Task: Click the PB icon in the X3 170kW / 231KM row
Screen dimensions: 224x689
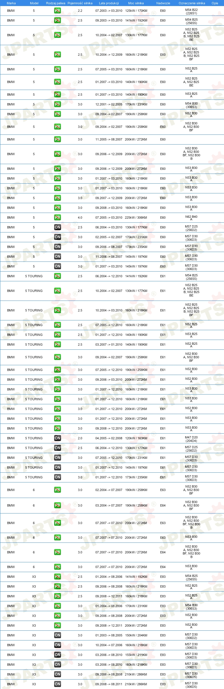Action: coord(58,606)
